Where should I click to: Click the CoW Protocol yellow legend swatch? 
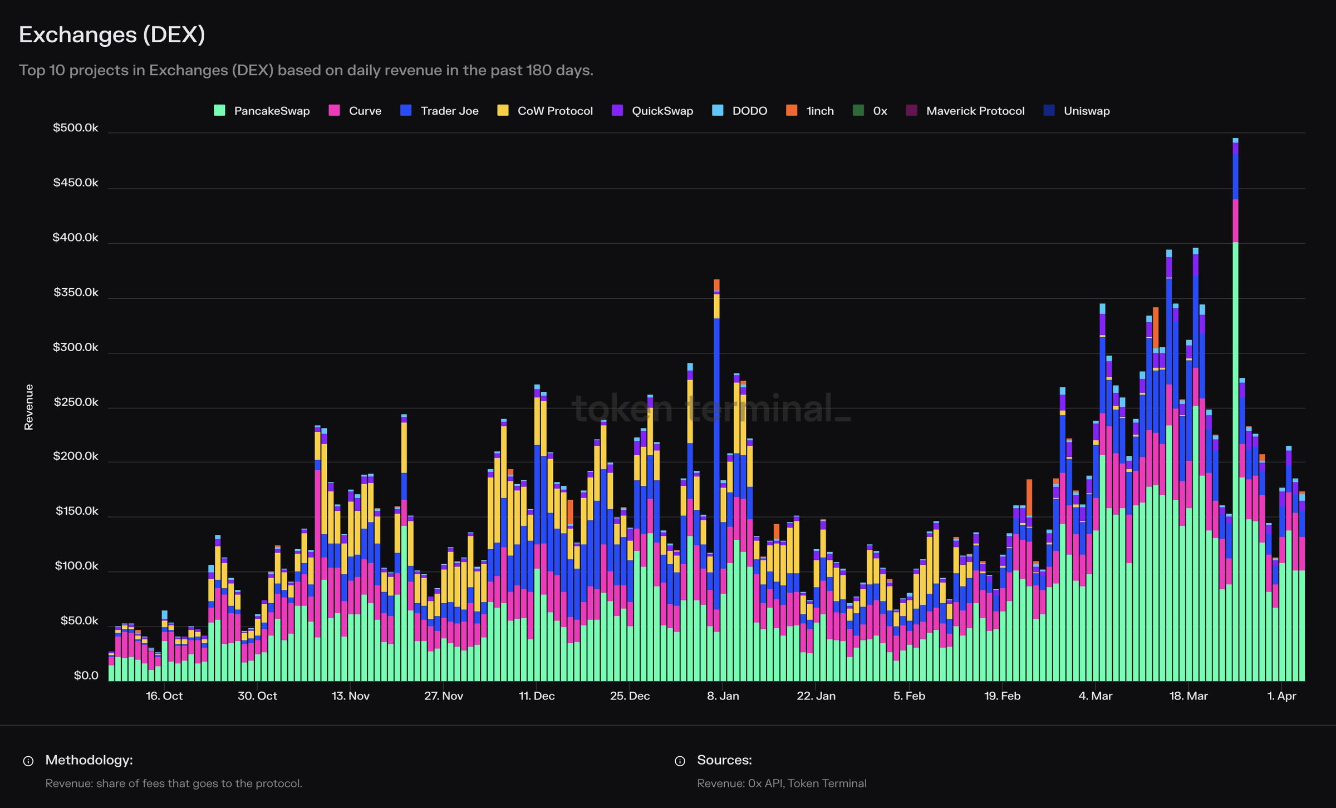[x=503, y=110]
